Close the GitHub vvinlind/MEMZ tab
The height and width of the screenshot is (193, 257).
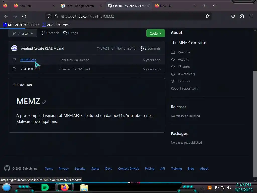tap(148, 6)
